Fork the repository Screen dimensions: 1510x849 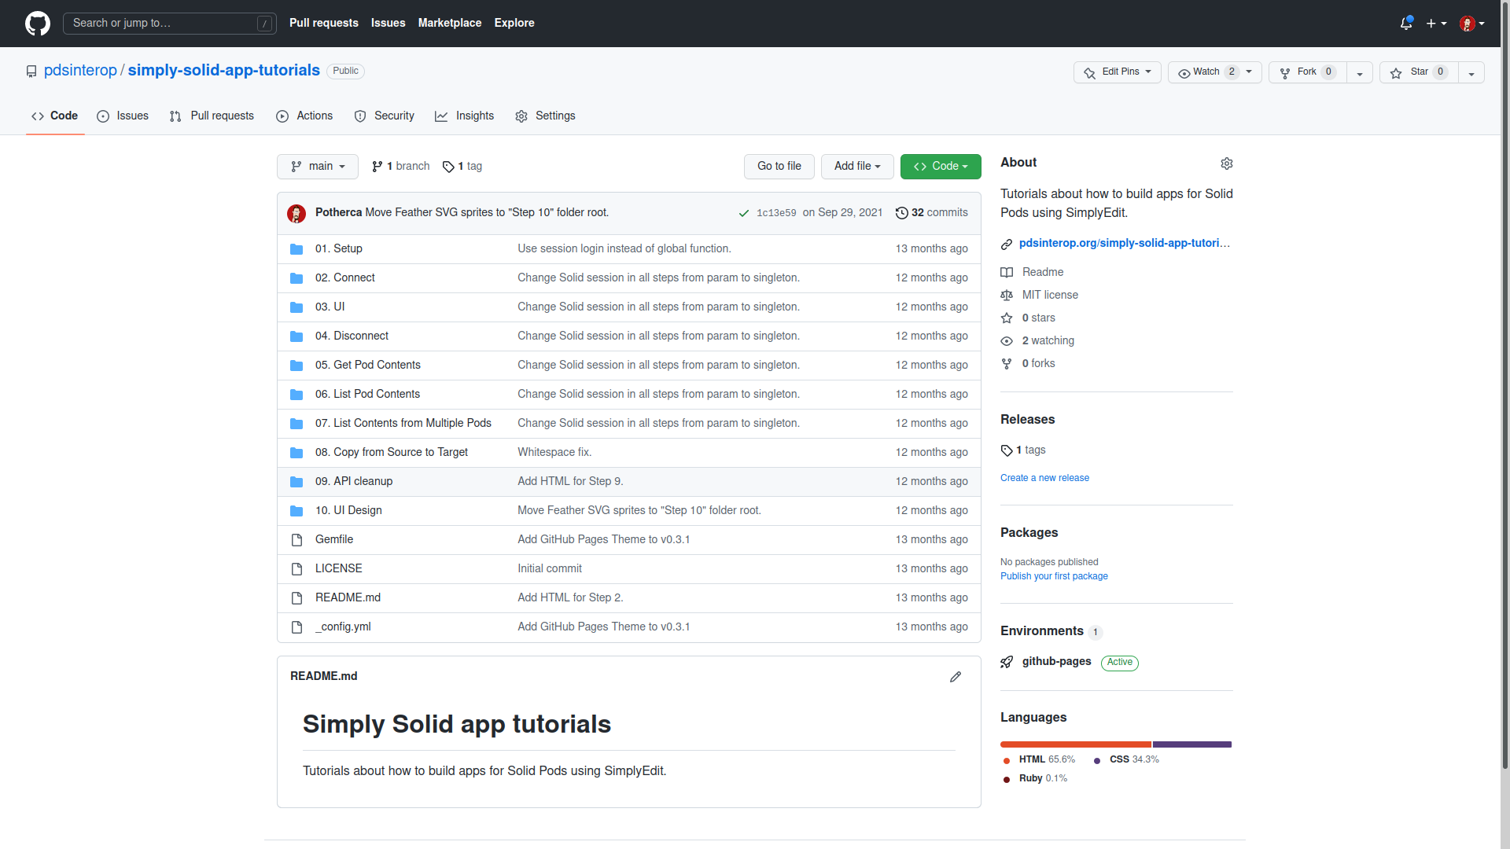point(1306,72)
